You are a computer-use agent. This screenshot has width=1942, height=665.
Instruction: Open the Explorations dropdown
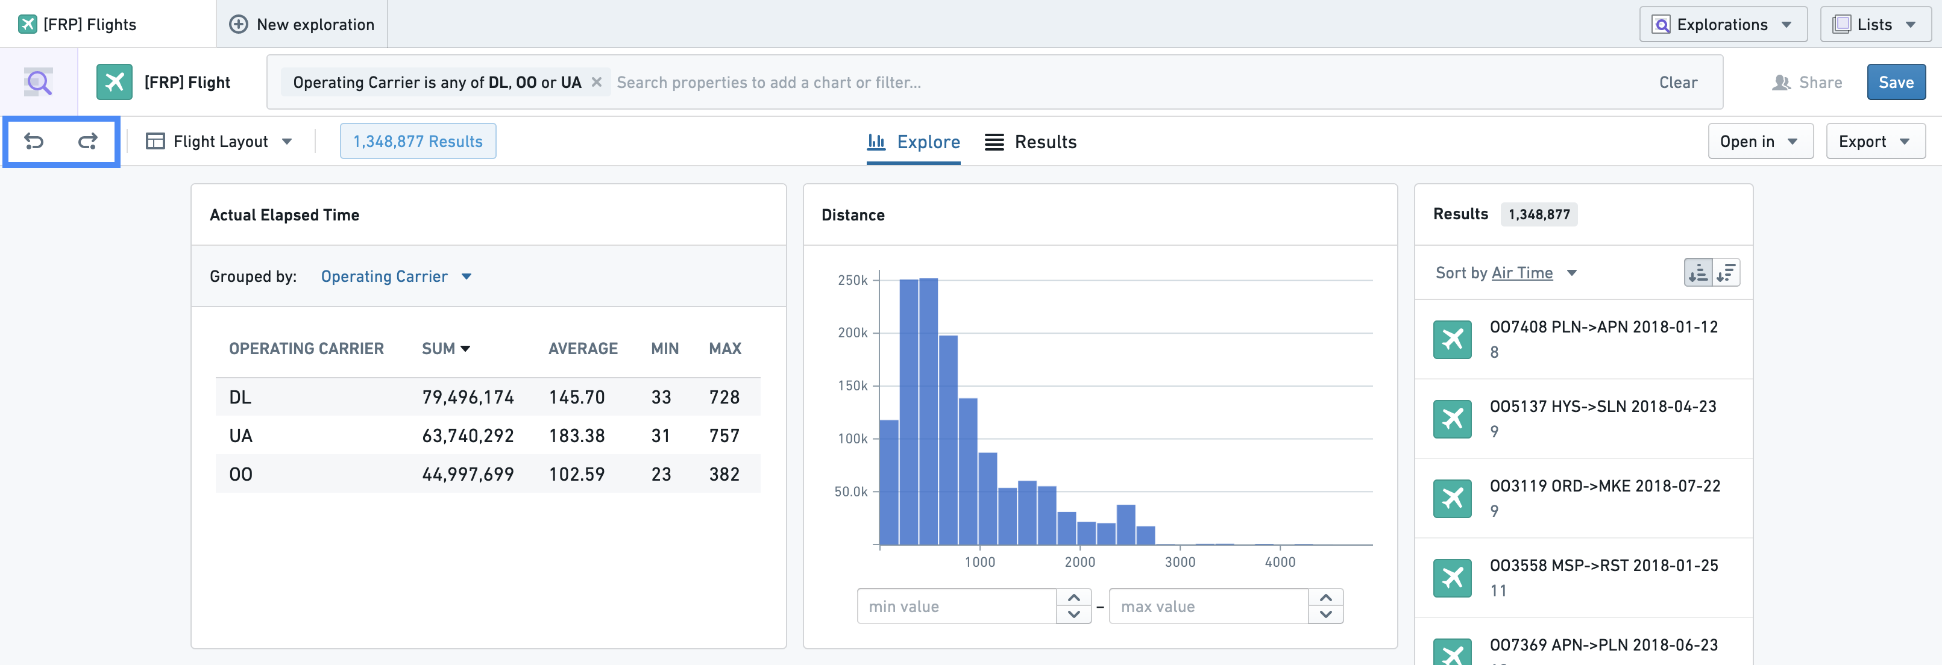coord(1723,24)
